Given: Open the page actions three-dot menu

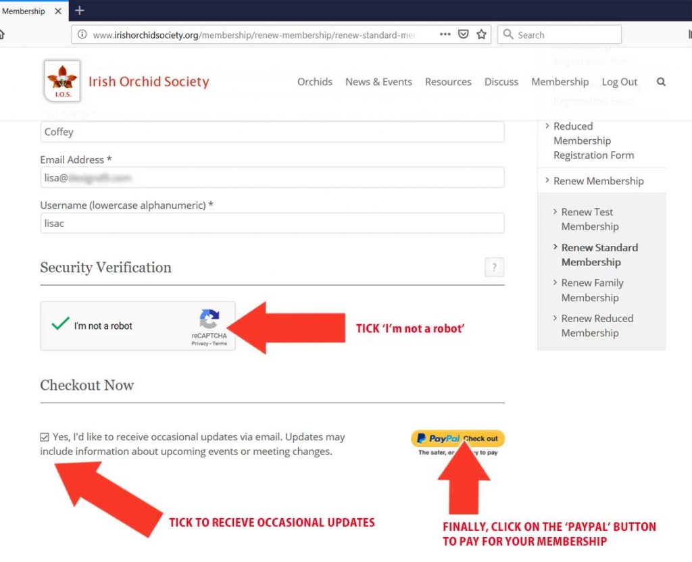Looking at the screenshot, I should coord(445,34).
